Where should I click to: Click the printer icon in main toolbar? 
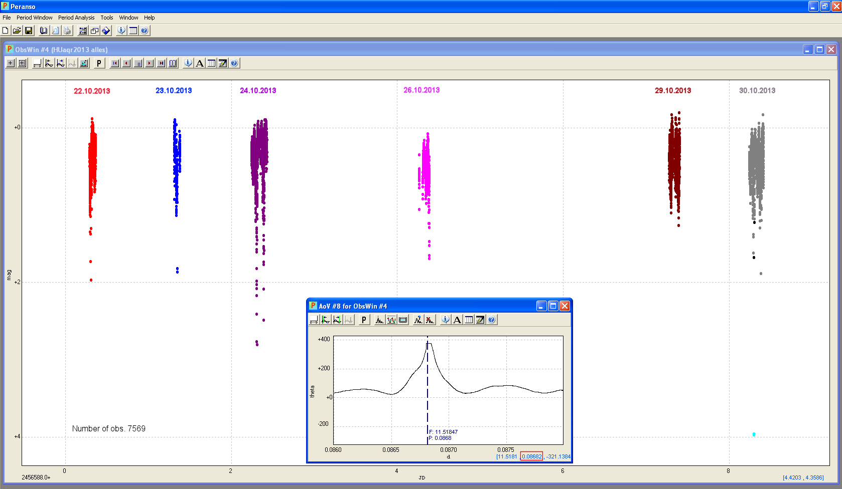[67, 31]
